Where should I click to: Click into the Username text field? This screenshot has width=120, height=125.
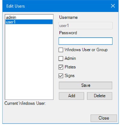click(x=85, y=26)
